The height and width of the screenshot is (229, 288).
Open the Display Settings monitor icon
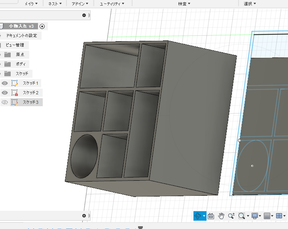pyautogui.click(x=255, y=216)
